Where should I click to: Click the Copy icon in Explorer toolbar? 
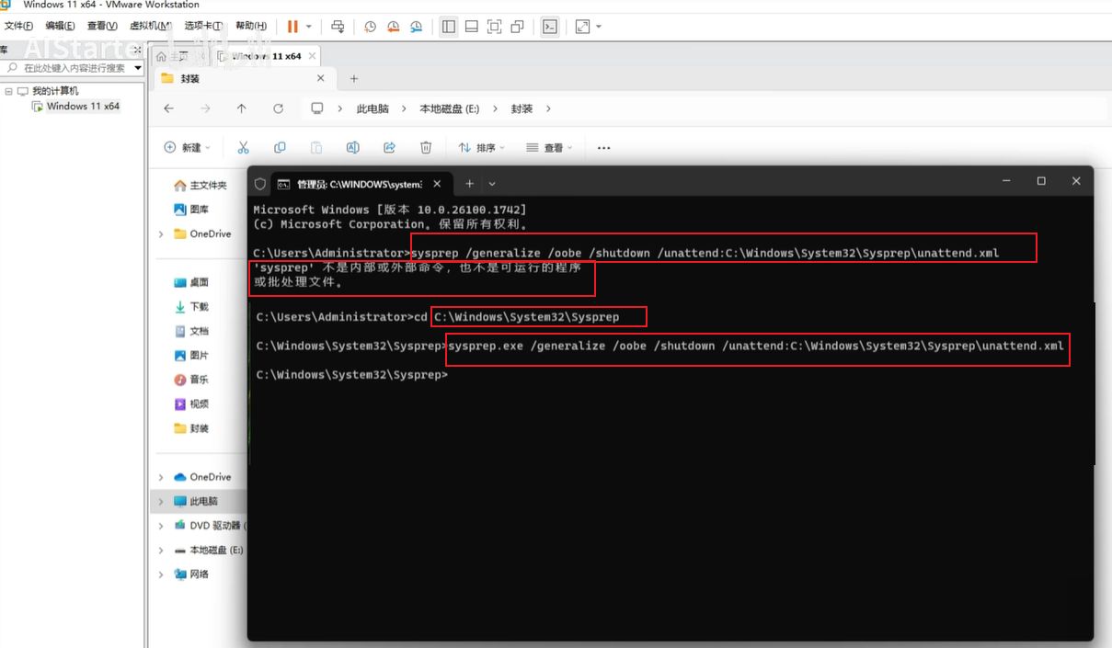280,147
